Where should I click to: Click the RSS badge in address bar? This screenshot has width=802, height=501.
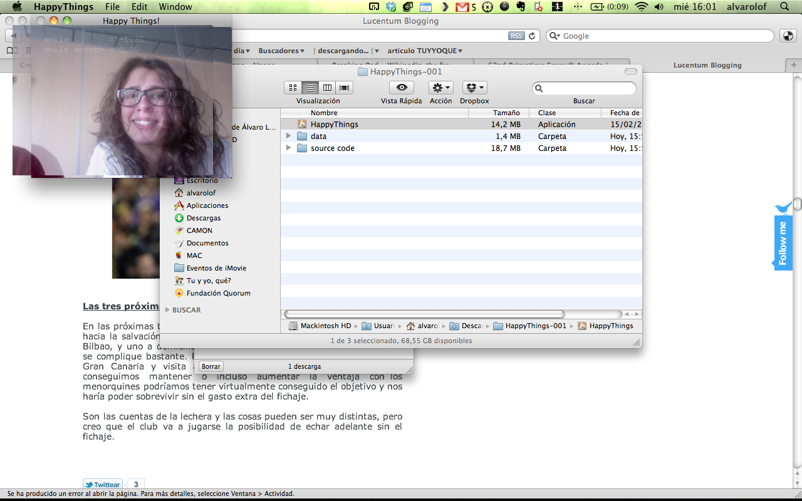(516, 36)
